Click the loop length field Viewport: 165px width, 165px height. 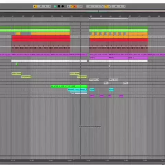(x=119, y=6)
